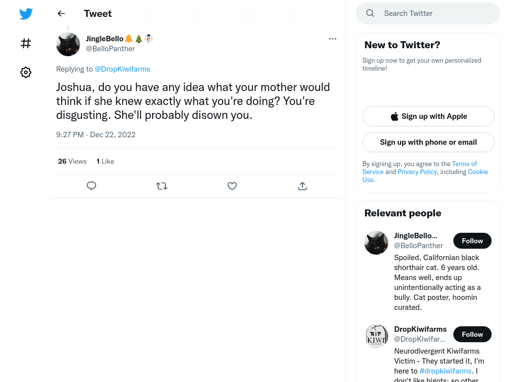The image size is (509, 382).
Task: Follow DropKiwifarms in Relevant people
Action: point(472,334)
